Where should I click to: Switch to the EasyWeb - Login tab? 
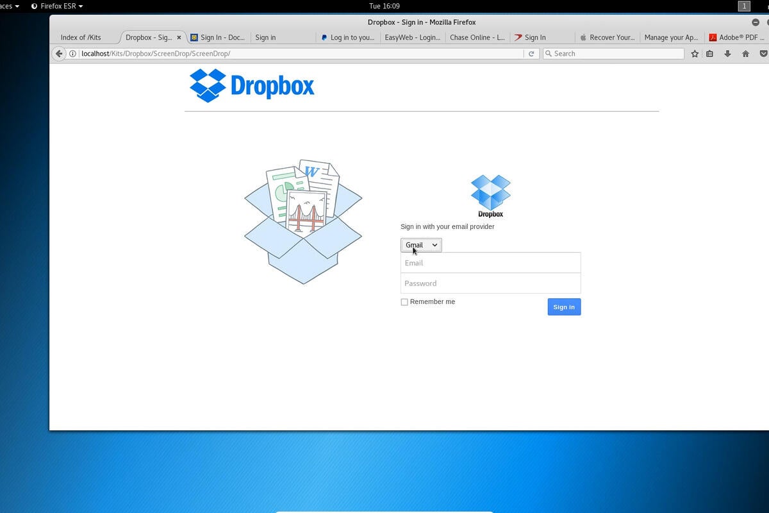coord(412,38)
